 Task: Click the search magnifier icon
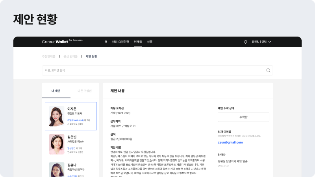click(x=268, y=70)
